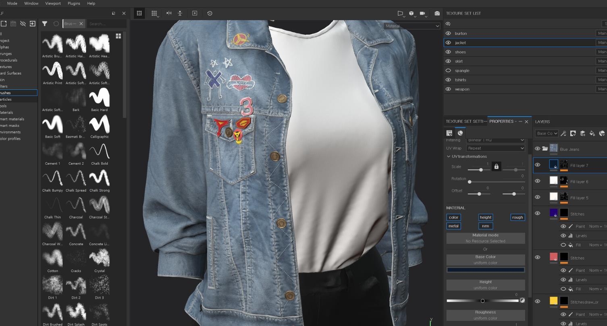Select the Chalk Bold brush thumbnail
Screen dimensions: 607x326
[x=99, y=152]
